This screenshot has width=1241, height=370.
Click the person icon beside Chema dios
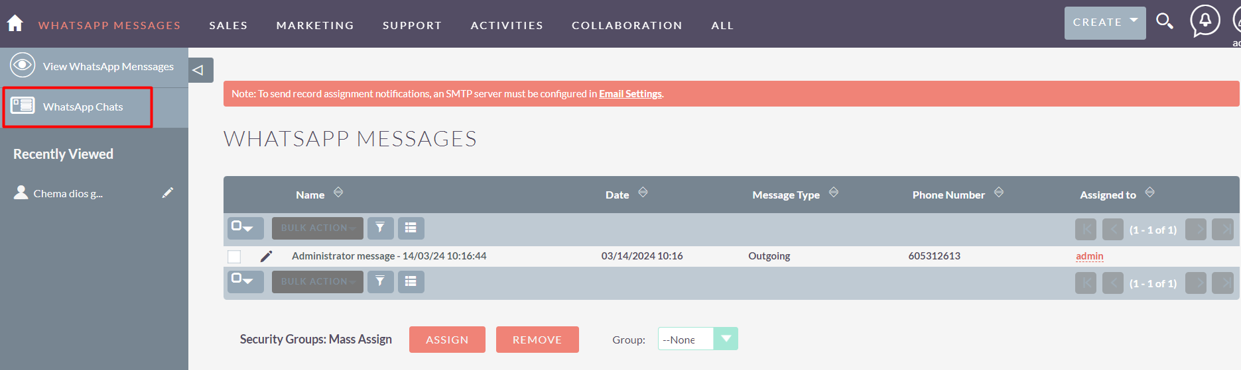pyautogui.click(x=21, y=193)
